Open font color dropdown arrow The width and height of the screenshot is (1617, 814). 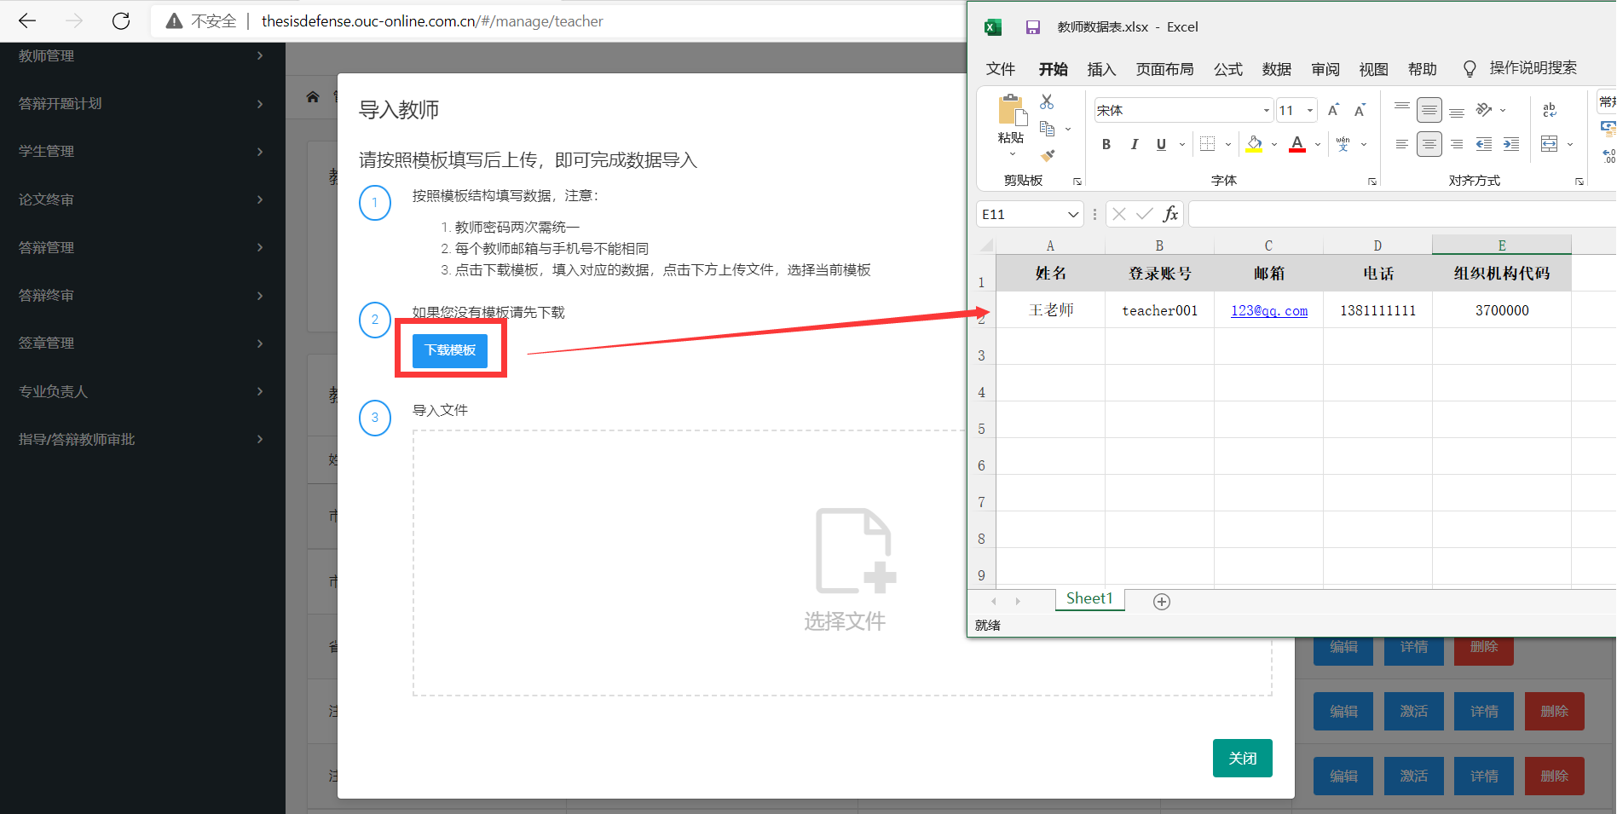(1318, 145)
